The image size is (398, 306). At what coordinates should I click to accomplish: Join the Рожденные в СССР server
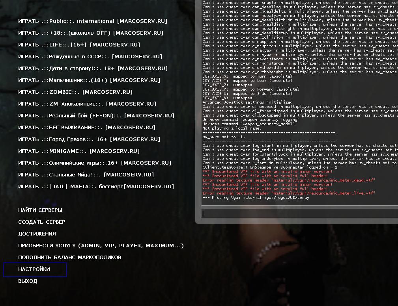tap(90, 57)
